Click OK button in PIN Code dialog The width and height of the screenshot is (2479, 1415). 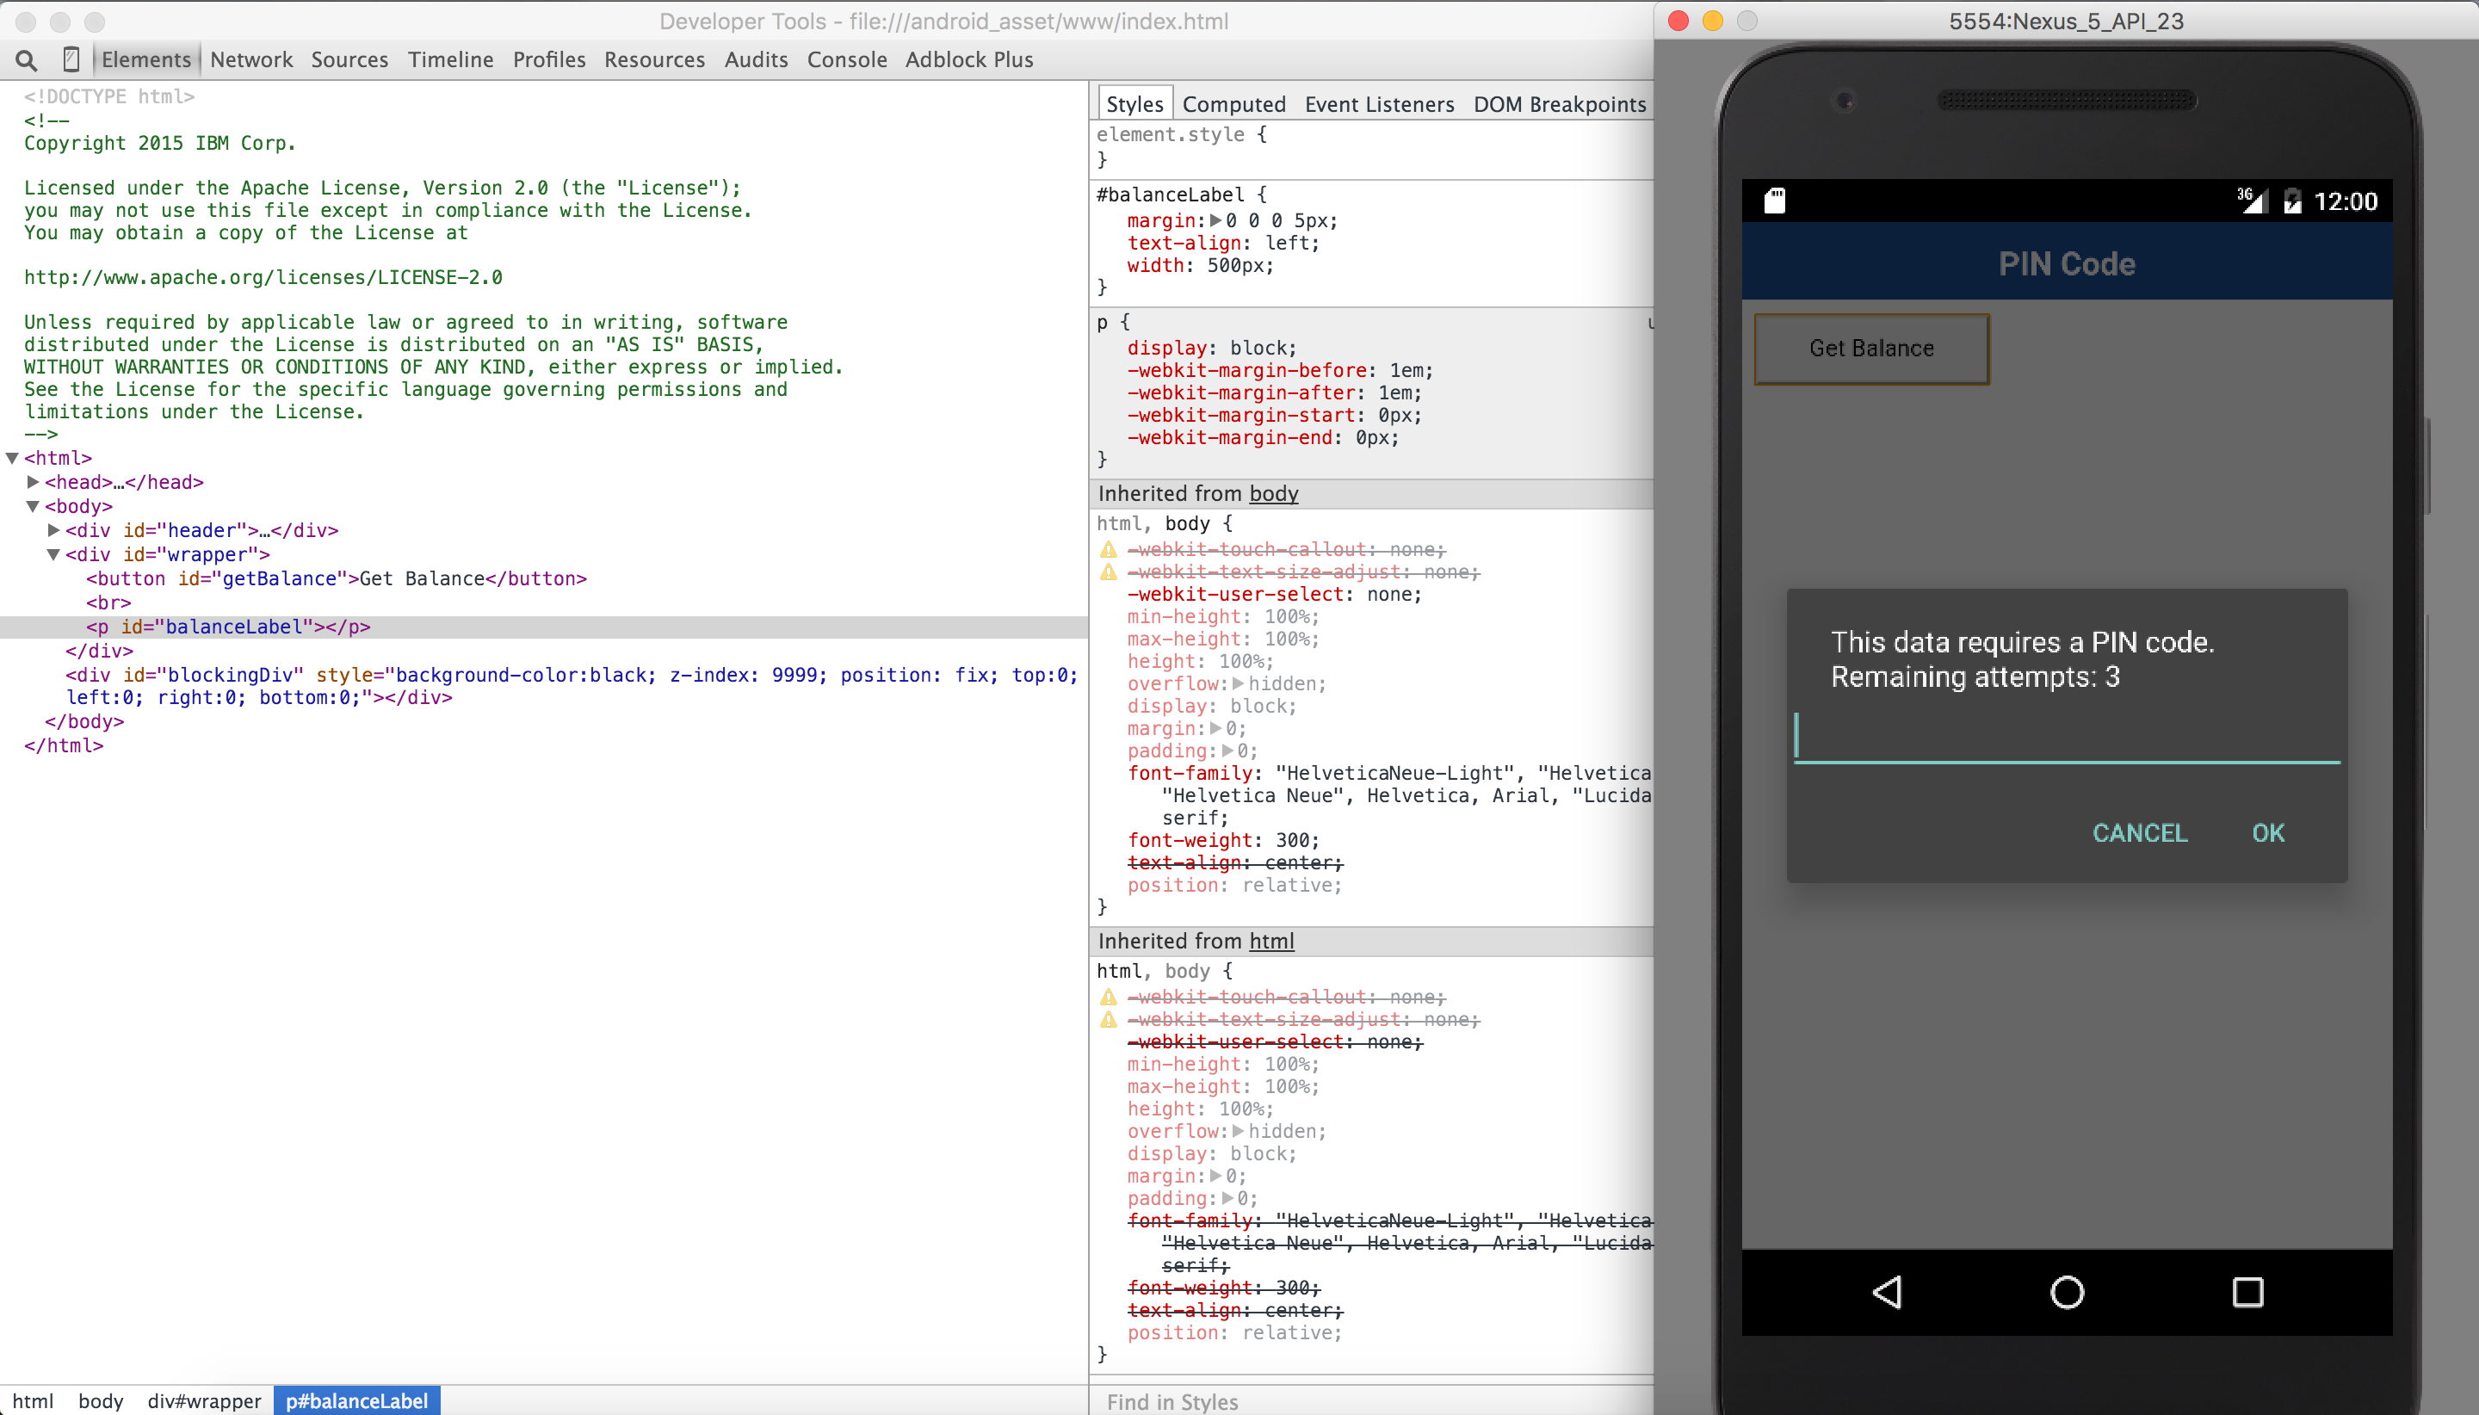pyautogui.click(x=2270, y=832)
